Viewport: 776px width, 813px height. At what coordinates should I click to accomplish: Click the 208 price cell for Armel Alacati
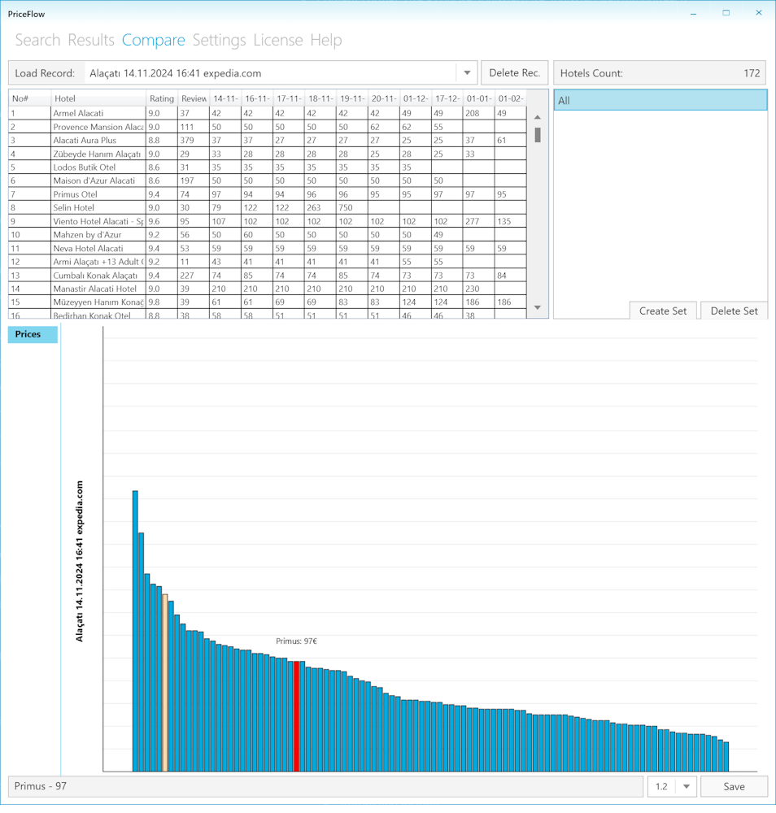pyautogui.click(x=478, y=113)
